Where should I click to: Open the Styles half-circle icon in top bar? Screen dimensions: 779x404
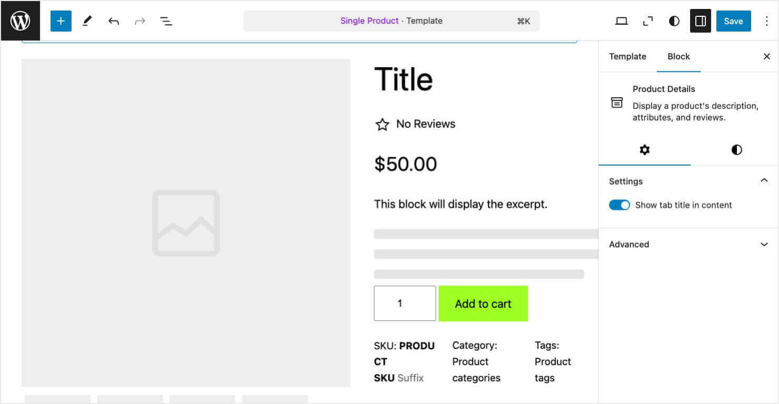coord(674,21)
